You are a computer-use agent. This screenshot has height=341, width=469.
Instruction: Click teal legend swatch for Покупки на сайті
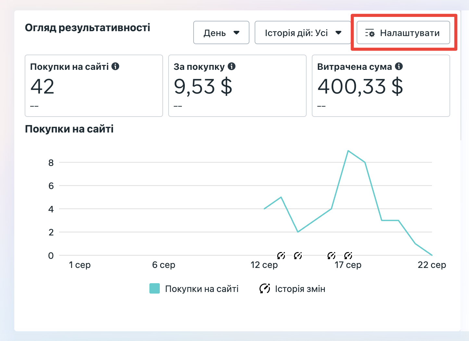[x=155, y=288]
